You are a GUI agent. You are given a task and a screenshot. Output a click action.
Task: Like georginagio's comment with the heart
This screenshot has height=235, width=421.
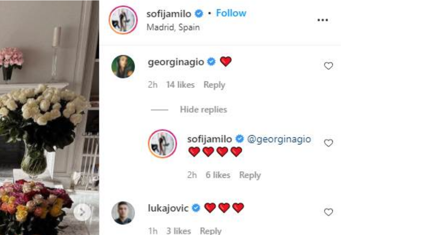coord(328,66)
